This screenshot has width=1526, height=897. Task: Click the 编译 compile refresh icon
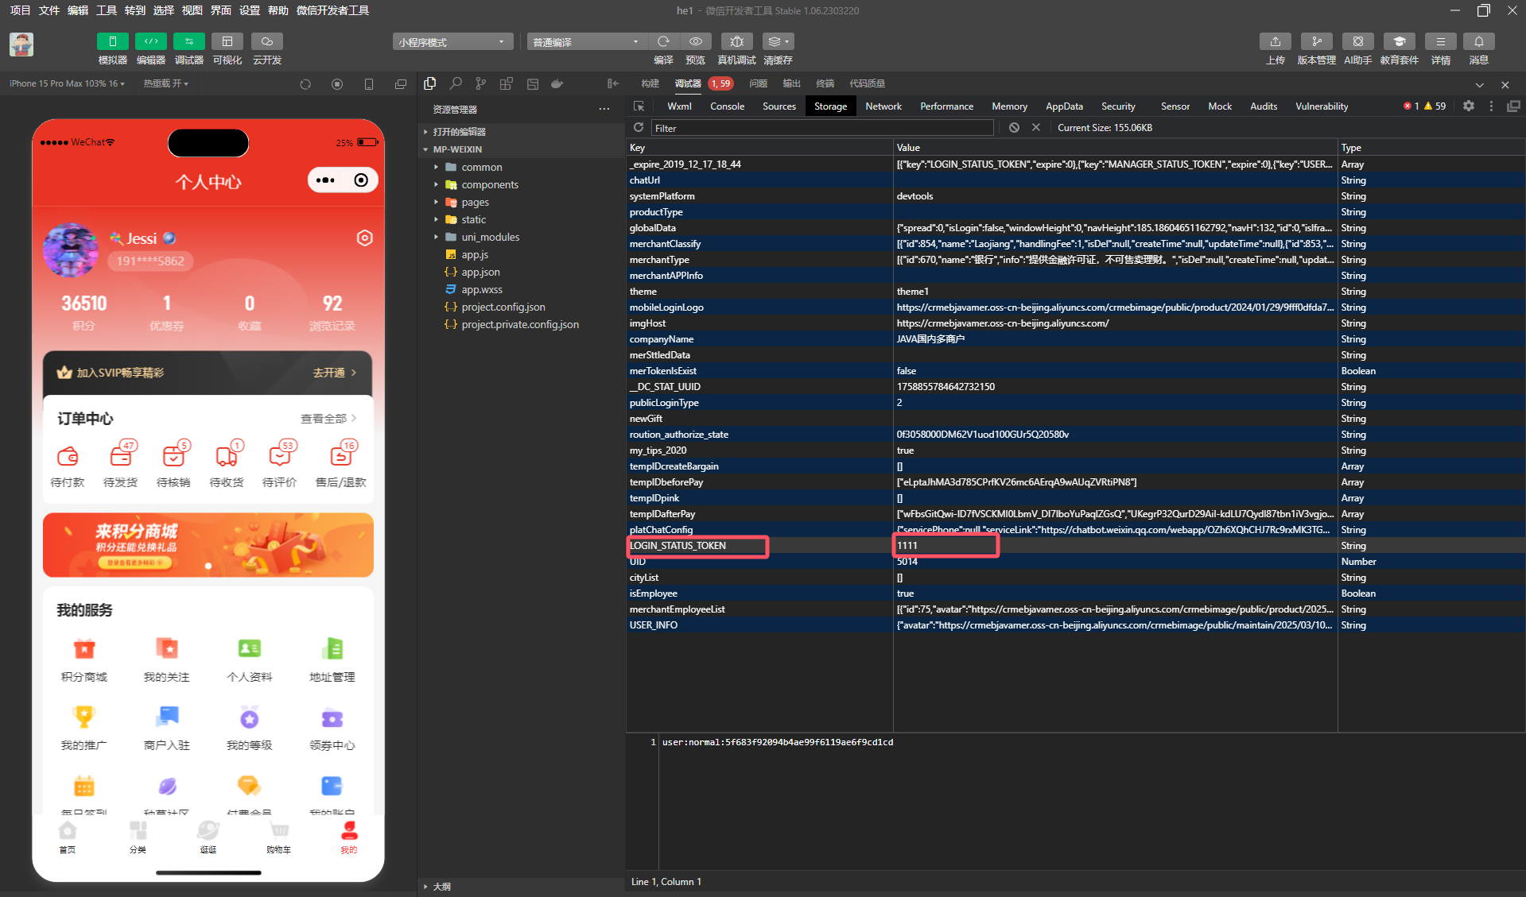[x=663, y=41]
